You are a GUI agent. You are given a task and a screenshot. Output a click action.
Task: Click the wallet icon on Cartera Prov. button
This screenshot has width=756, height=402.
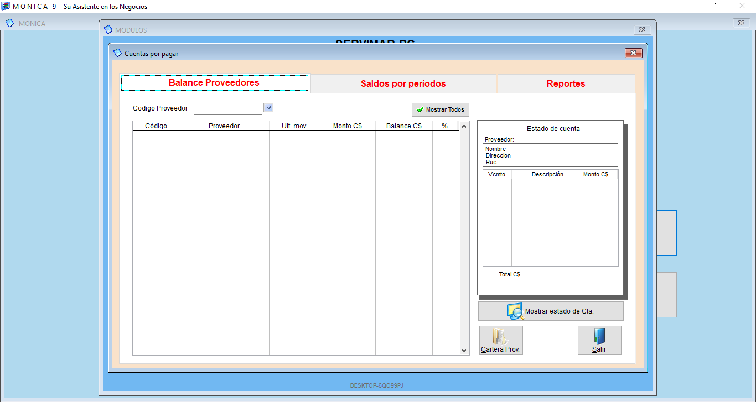pyautogui.click(x=499, y=336)
